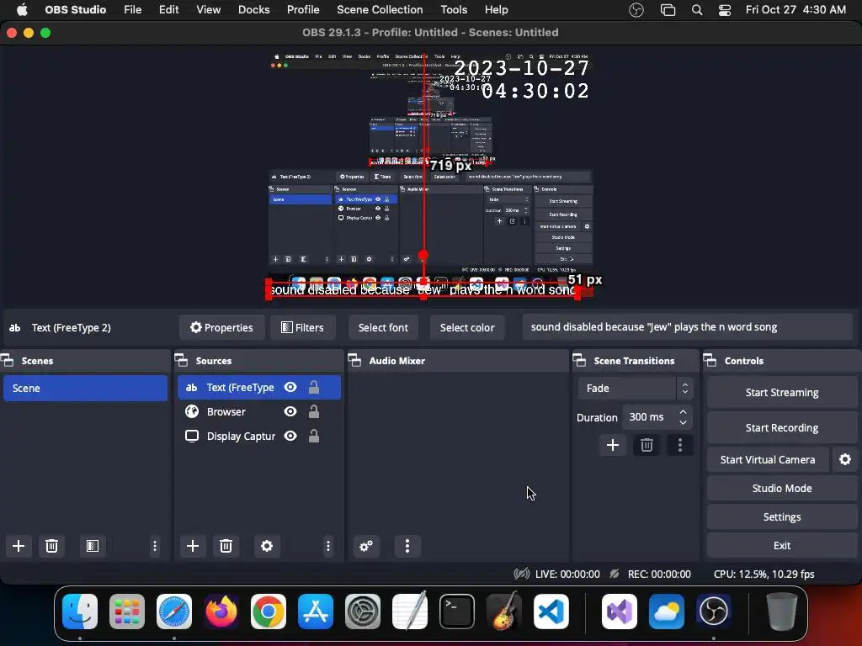Click Start Recording
Viewport: 862px width, 646px height.
[782, 427]
